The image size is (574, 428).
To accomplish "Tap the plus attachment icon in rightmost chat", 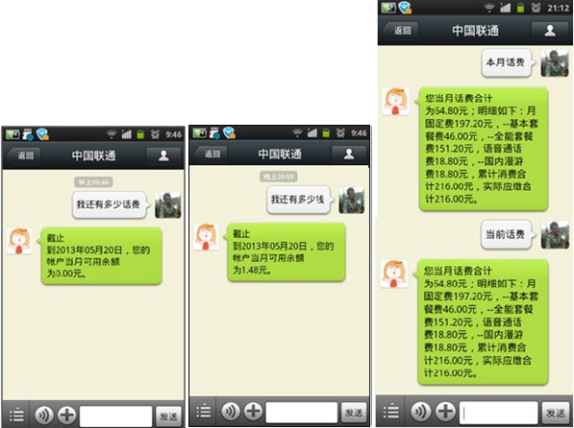I will tap(445, 411).
